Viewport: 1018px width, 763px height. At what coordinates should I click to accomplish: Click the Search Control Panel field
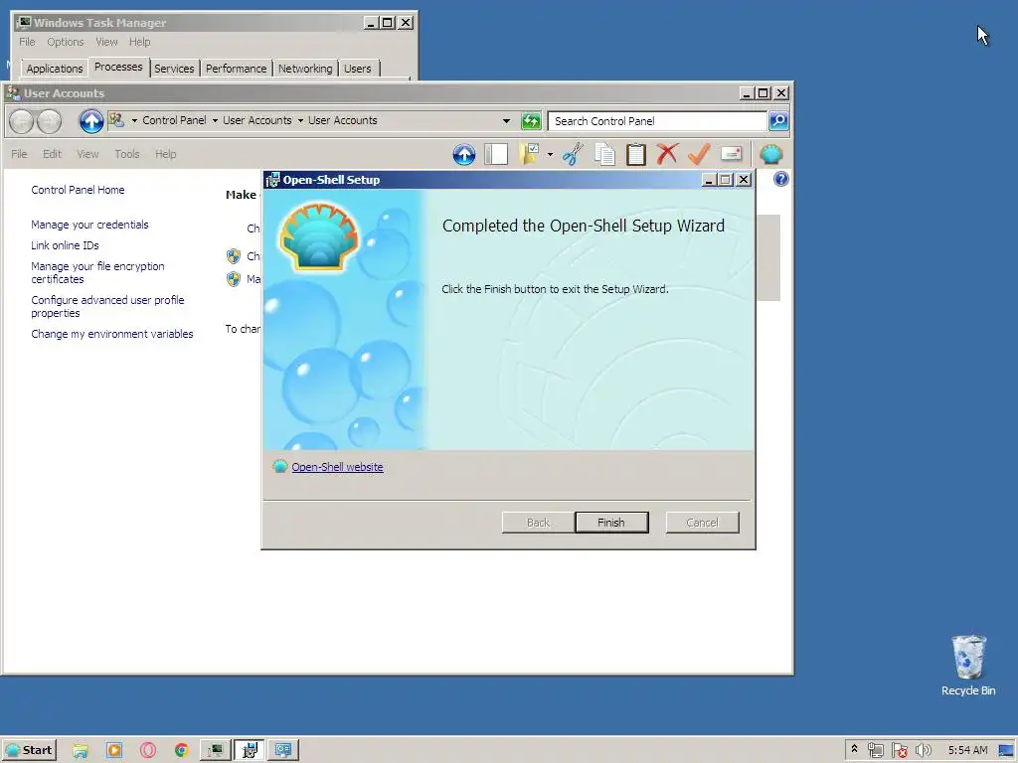pyautogui.click(x=657, y=121)
